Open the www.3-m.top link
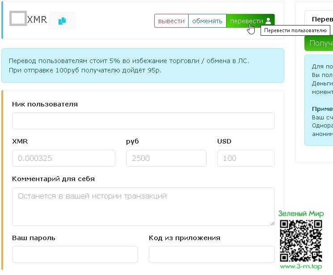 click(301, 267)
